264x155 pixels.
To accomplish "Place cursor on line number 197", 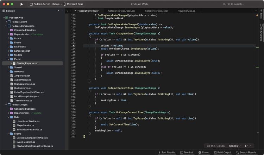I will pos(74,88).
